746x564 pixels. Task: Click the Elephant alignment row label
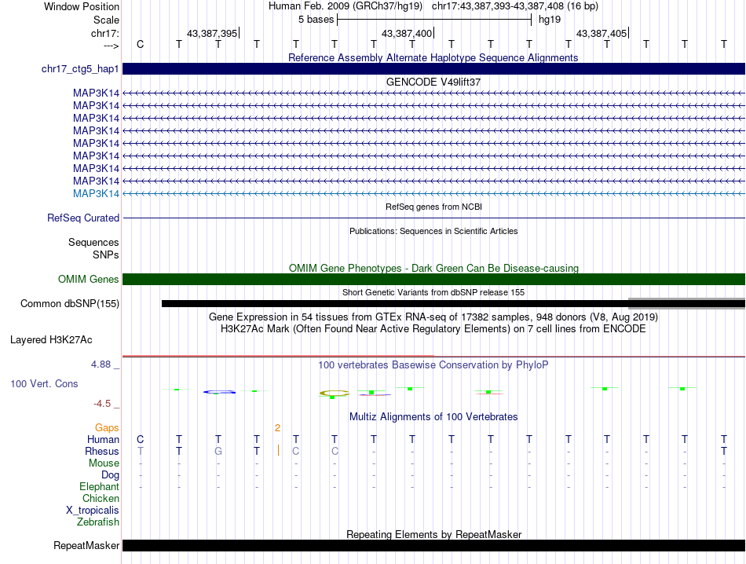pyautogui.click(x=99, y=486)
